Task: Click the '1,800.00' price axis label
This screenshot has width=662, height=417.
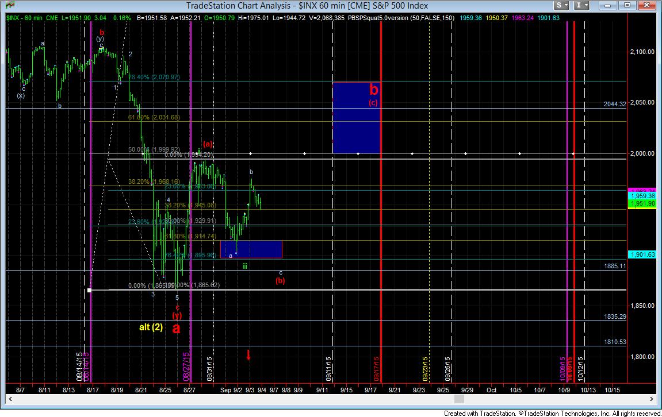Action: coord(642,357)
